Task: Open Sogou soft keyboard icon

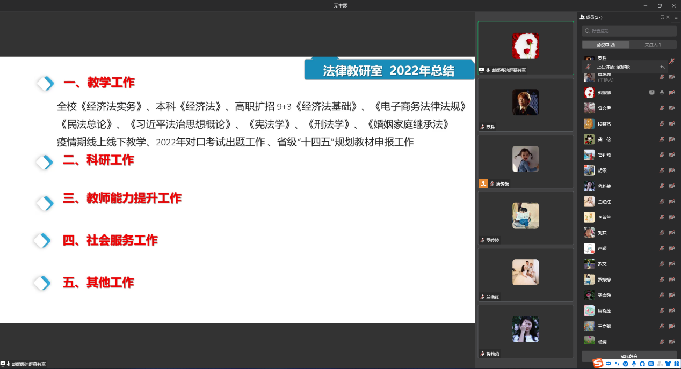Action: pyautogui.click(x=651, y=364)
